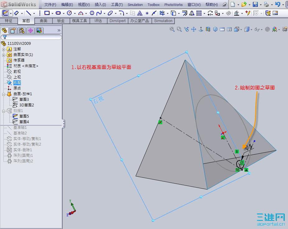Select the sketch Text tool
288x229 pixels.
140,13
